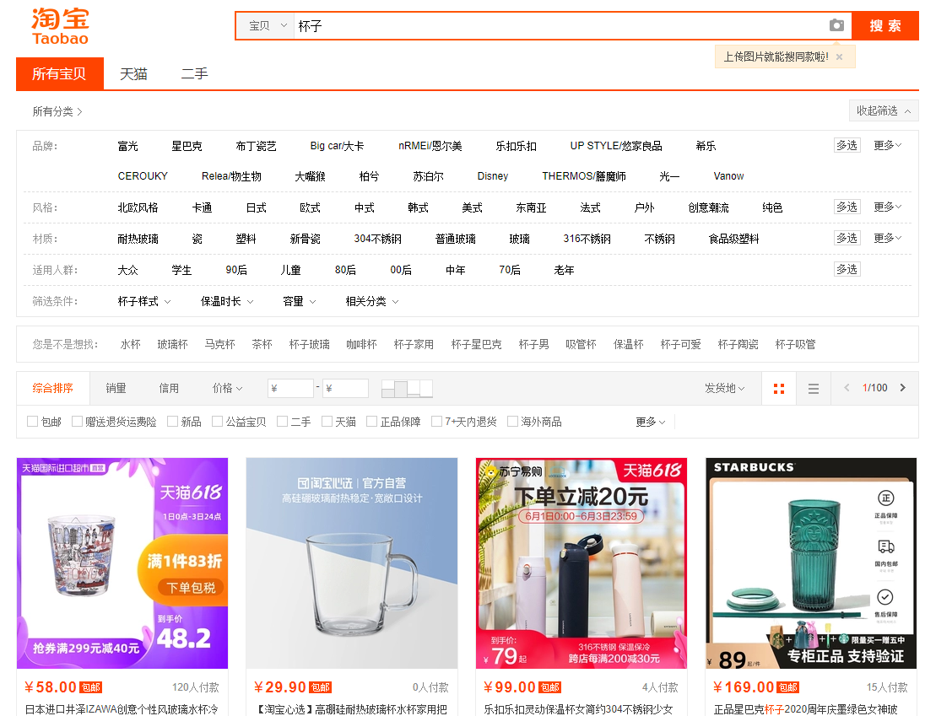925x716 pixels.
Task: Expand more materials in 材质 row
Action: [x=887, y=238]
